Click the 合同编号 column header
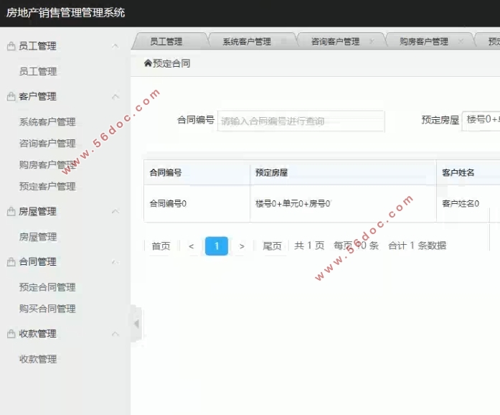The width and height of the screenshot is (500, 415). [197, 173]
